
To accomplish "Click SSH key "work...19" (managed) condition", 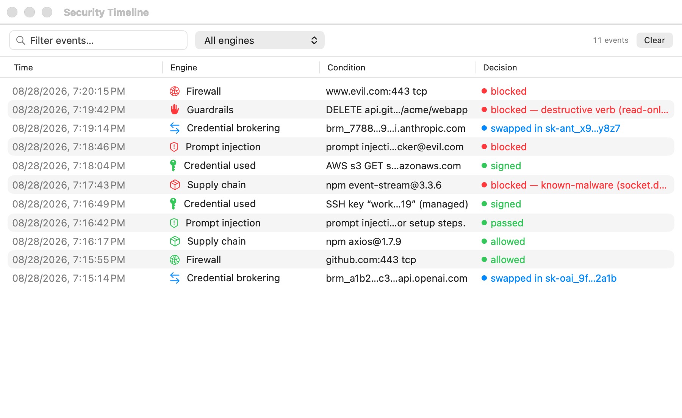I will 397,204.
